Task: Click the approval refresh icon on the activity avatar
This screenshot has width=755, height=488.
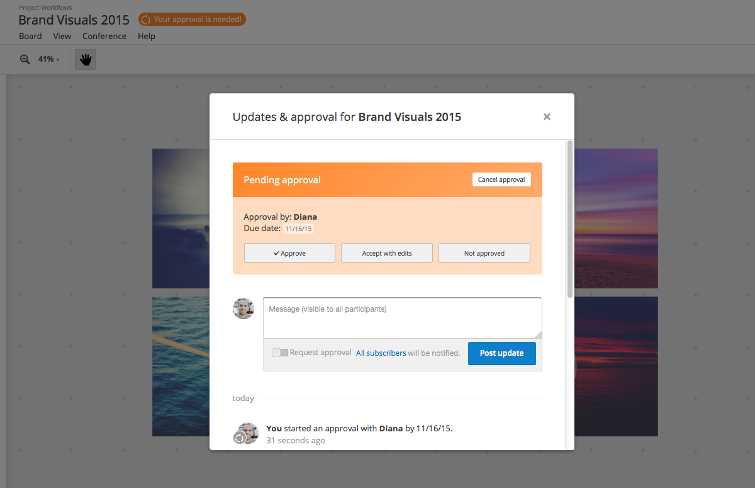Action: pyautogui.click(x=239, y=438)
